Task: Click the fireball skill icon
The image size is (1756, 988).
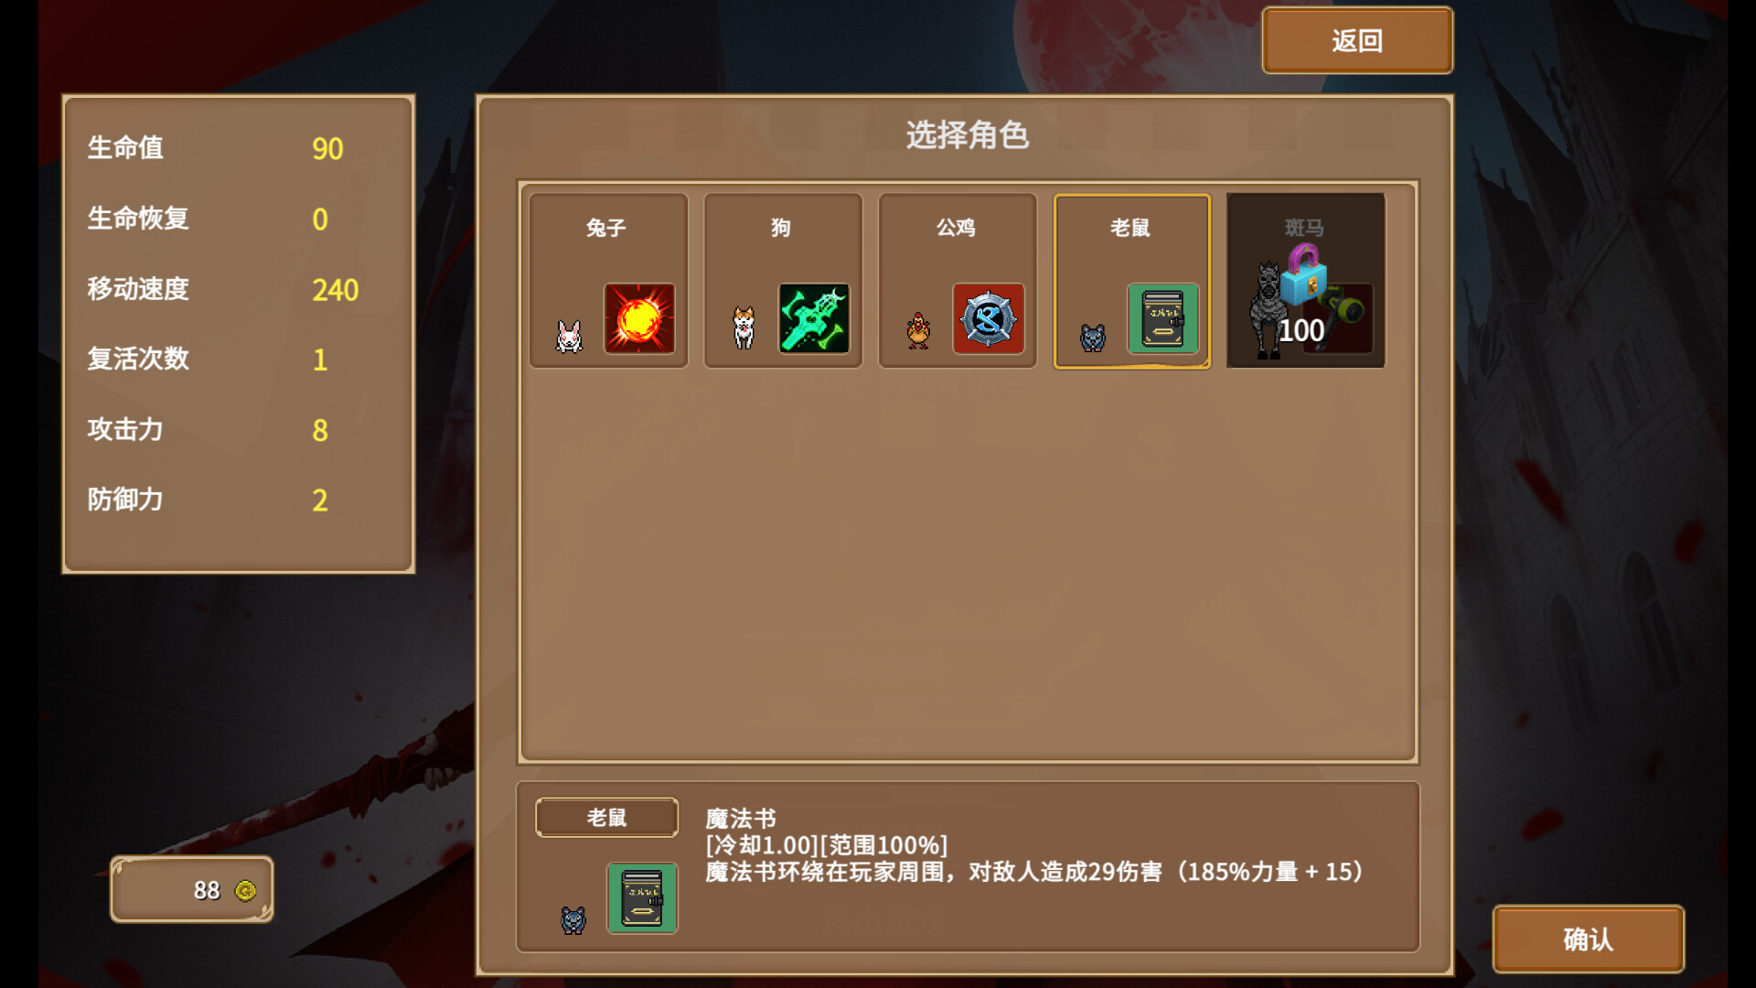Action: [639, 318]
